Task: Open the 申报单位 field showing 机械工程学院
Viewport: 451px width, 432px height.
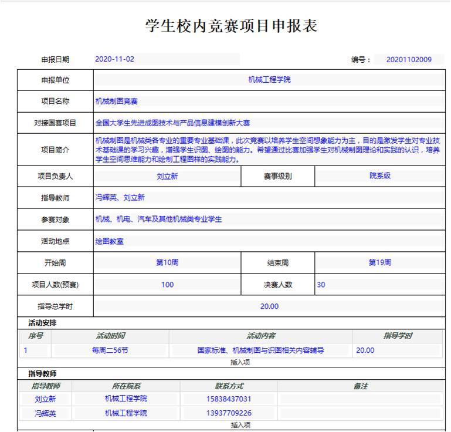Action: click(x=269, y=80)
